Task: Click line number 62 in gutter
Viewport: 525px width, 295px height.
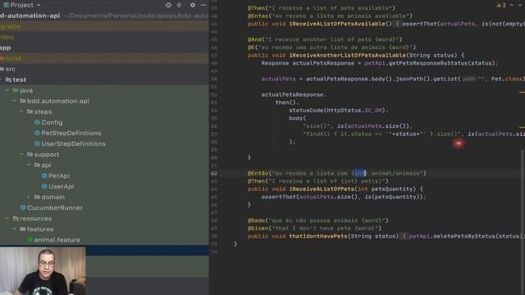Action: pyautogui.click(x=214, y=173)
